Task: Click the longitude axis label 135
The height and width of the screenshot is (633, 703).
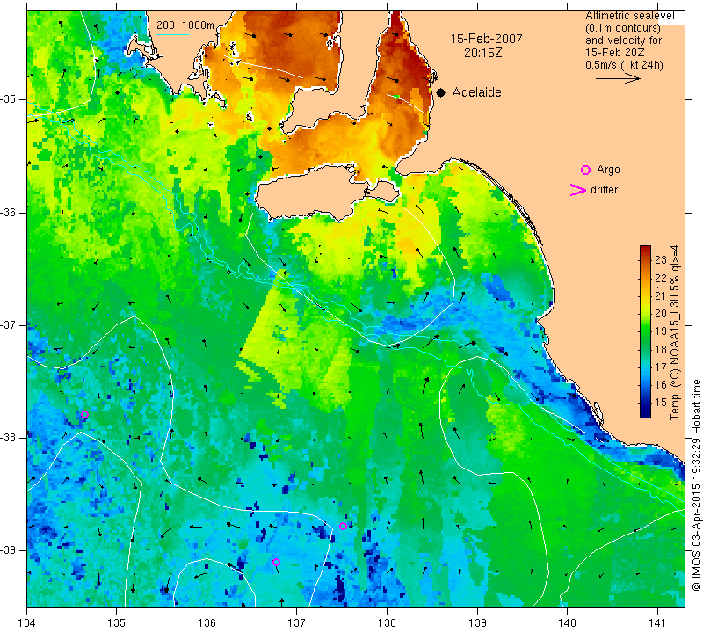Action: pyautogui.click(x=117, y=622)
